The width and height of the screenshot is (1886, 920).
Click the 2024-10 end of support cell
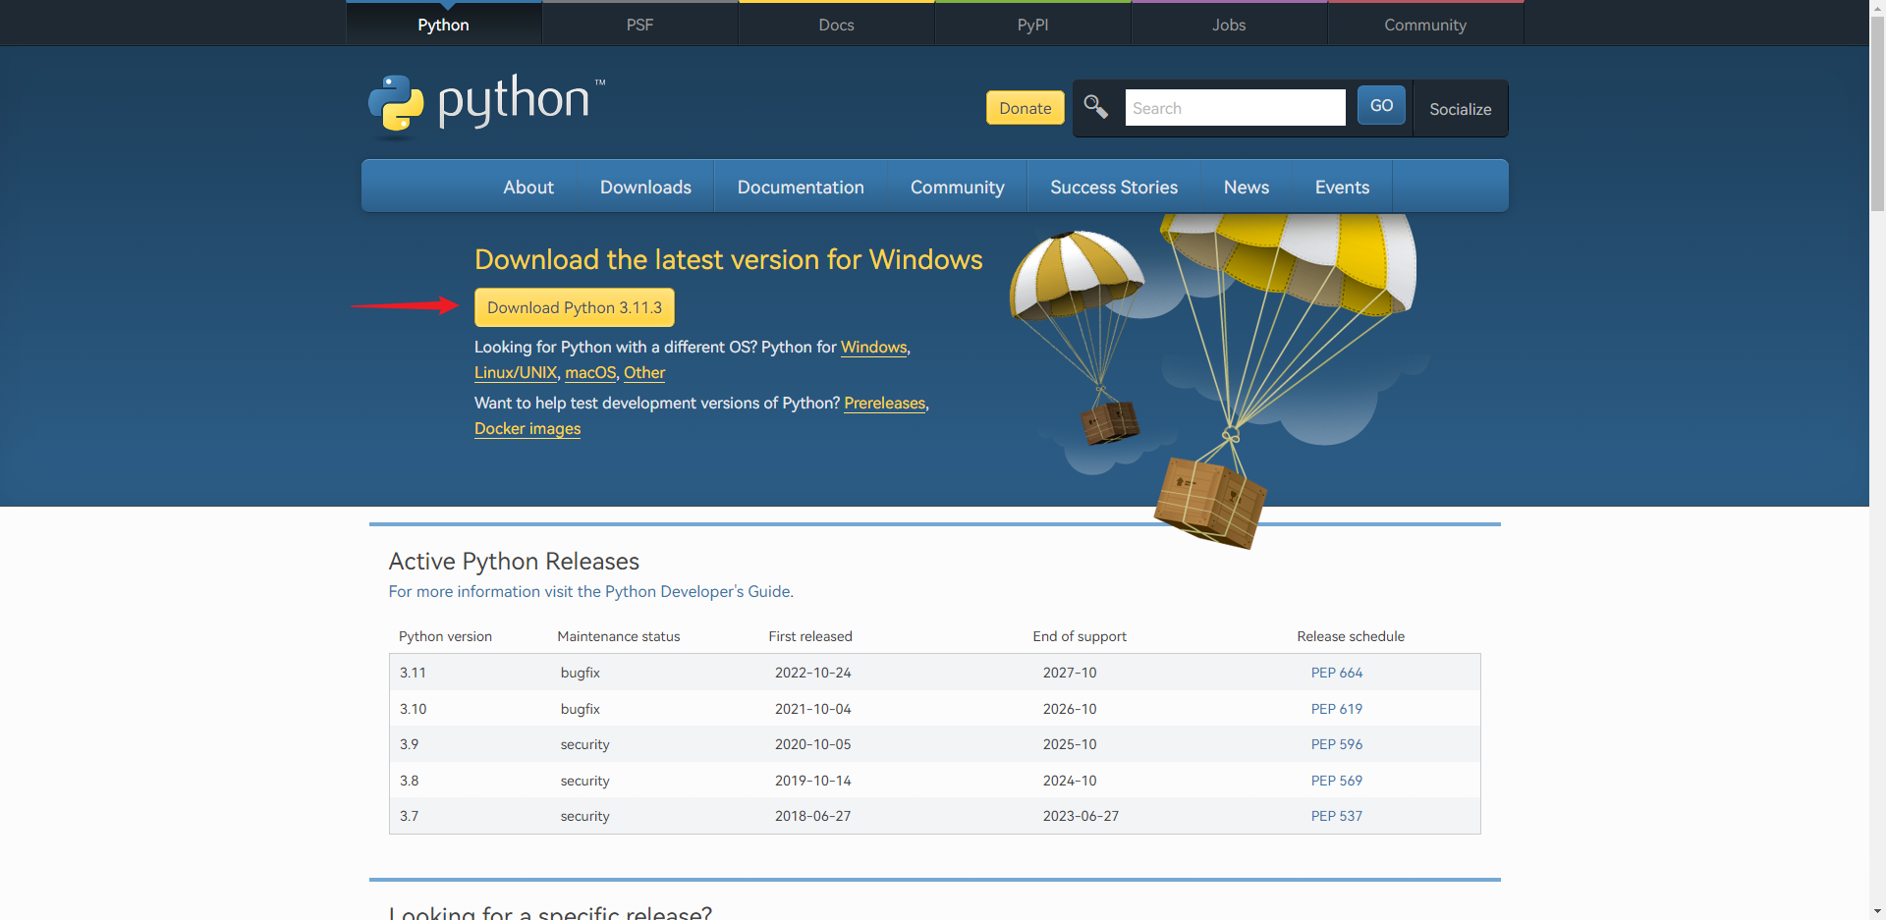pos(1070,781)
